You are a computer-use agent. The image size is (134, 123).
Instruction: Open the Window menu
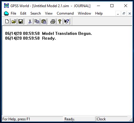84,13
